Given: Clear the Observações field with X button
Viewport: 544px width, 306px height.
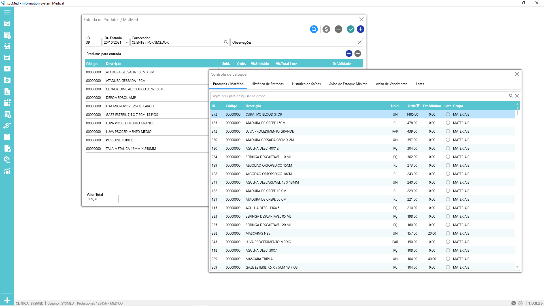Looking at the screenshot, I should [359, 42].
